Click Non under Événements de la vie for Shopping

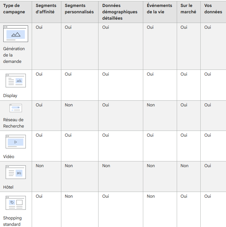(151, 196)
